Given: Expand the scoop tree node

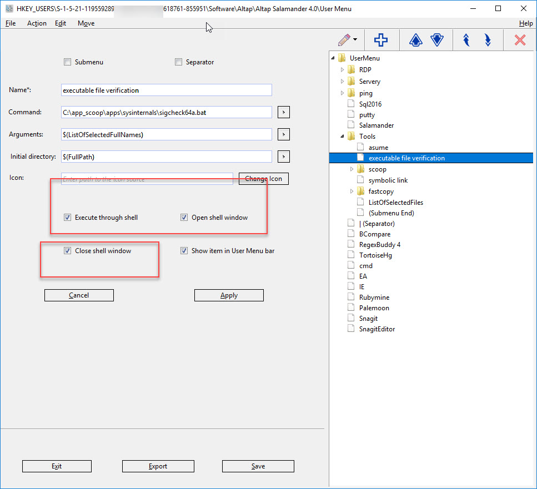Looking at the screenshot, I should (x=352, y=169).
